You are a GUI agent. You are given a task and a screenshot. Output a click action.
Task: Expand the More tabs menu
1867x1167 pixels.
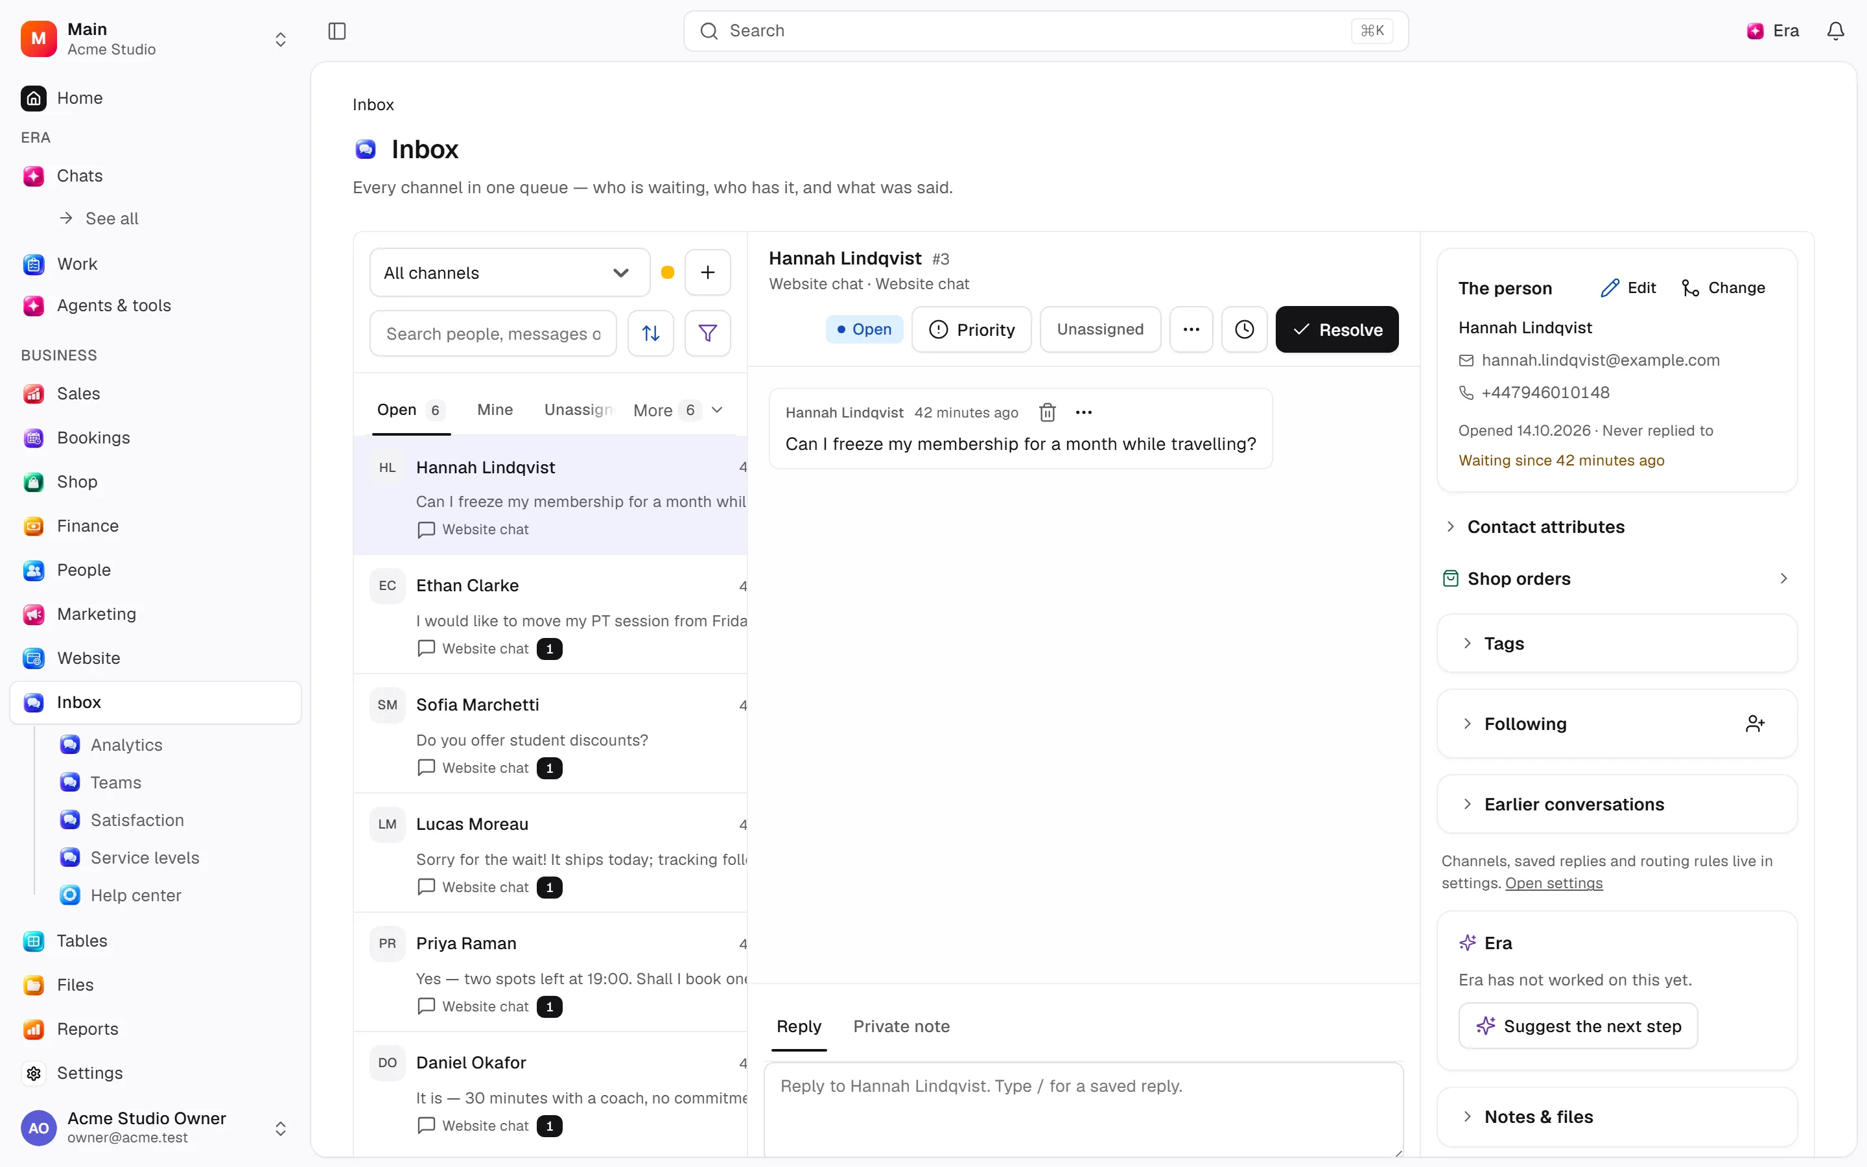678,410
